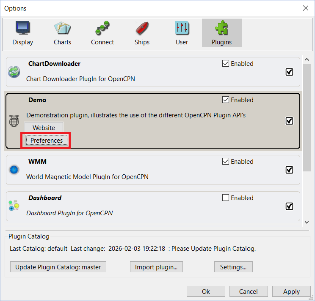The height and width of the screenshot is (301, 315).
Task: Click the plugin list scrollbar thumb
Action: click(307, 117)
